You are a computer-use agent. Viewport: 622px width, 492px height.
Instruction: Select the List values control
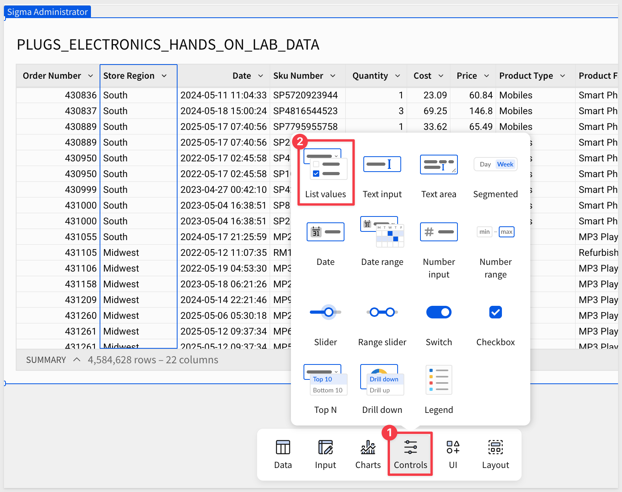point(326,172)
